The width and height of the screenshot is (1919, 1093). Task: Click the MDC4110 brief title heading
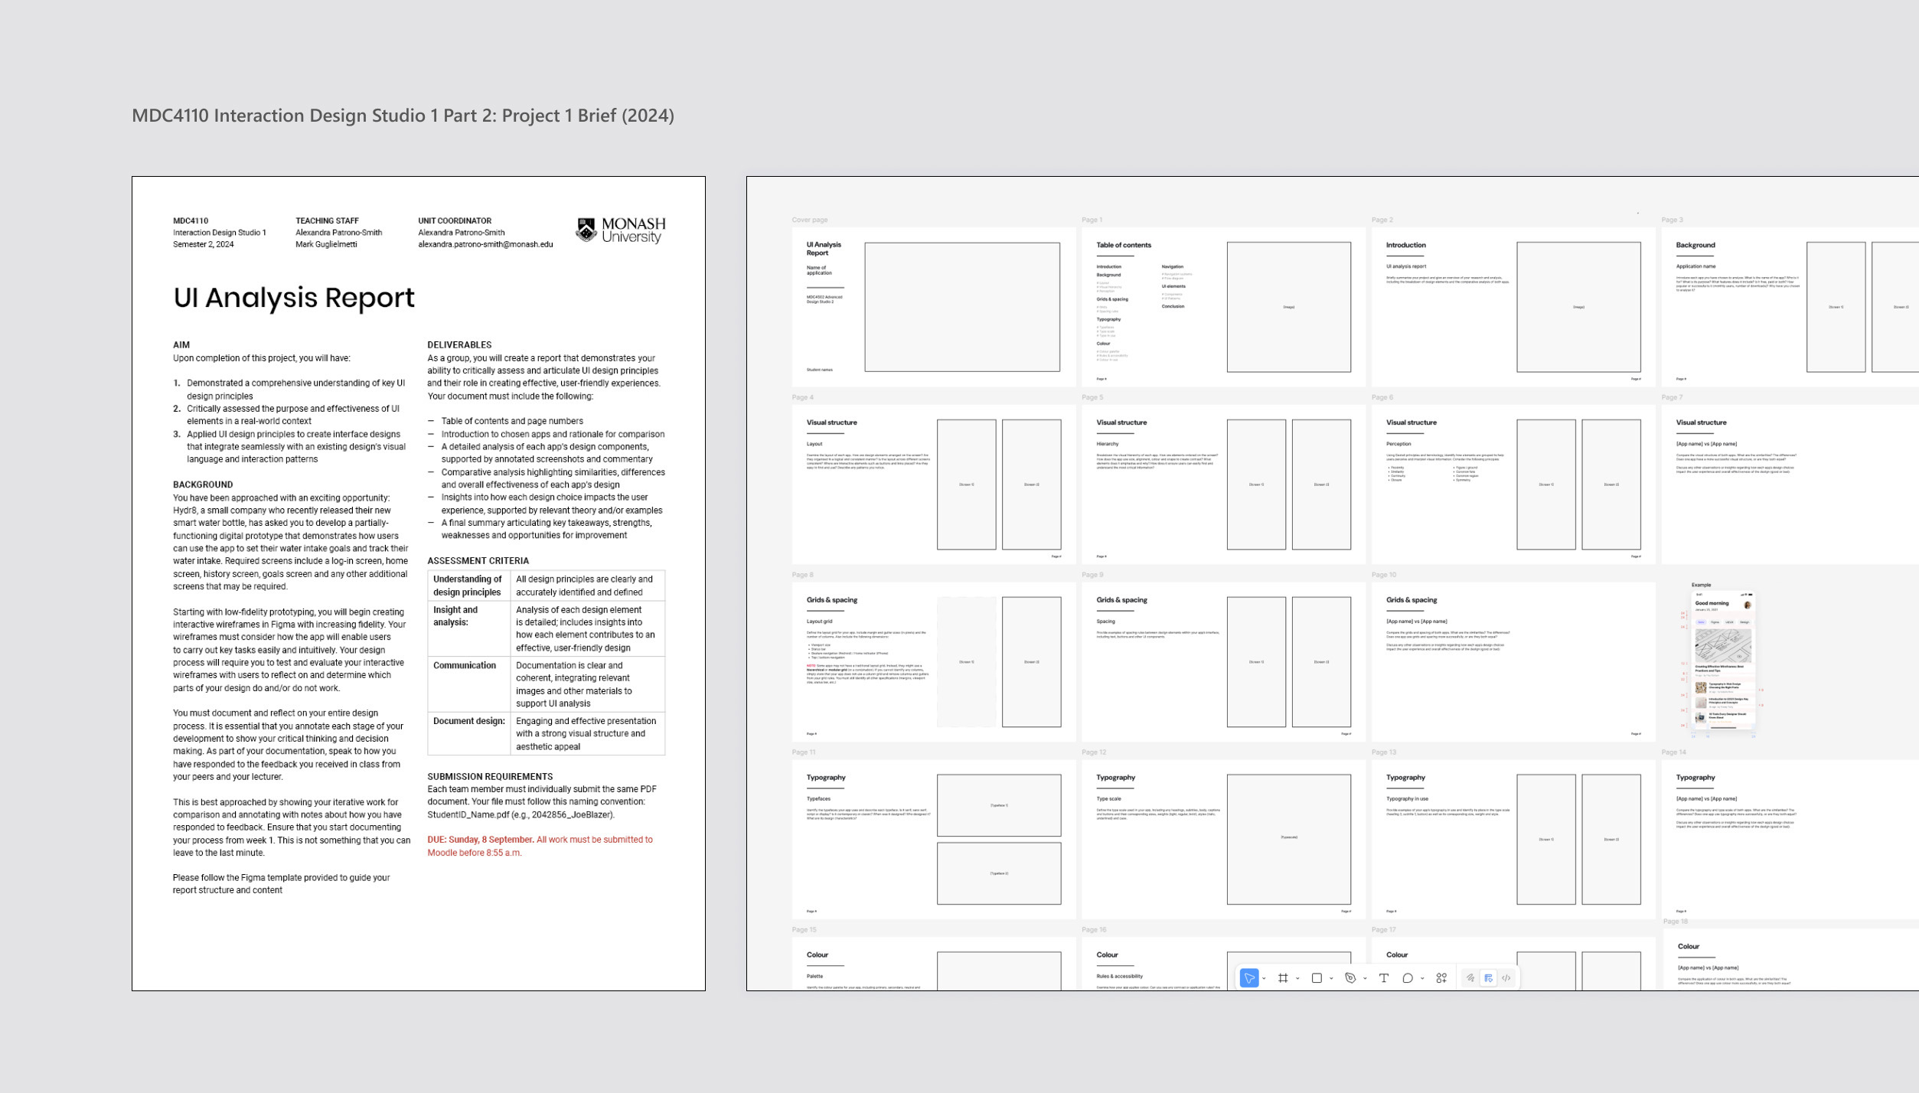tap(403, 116)
